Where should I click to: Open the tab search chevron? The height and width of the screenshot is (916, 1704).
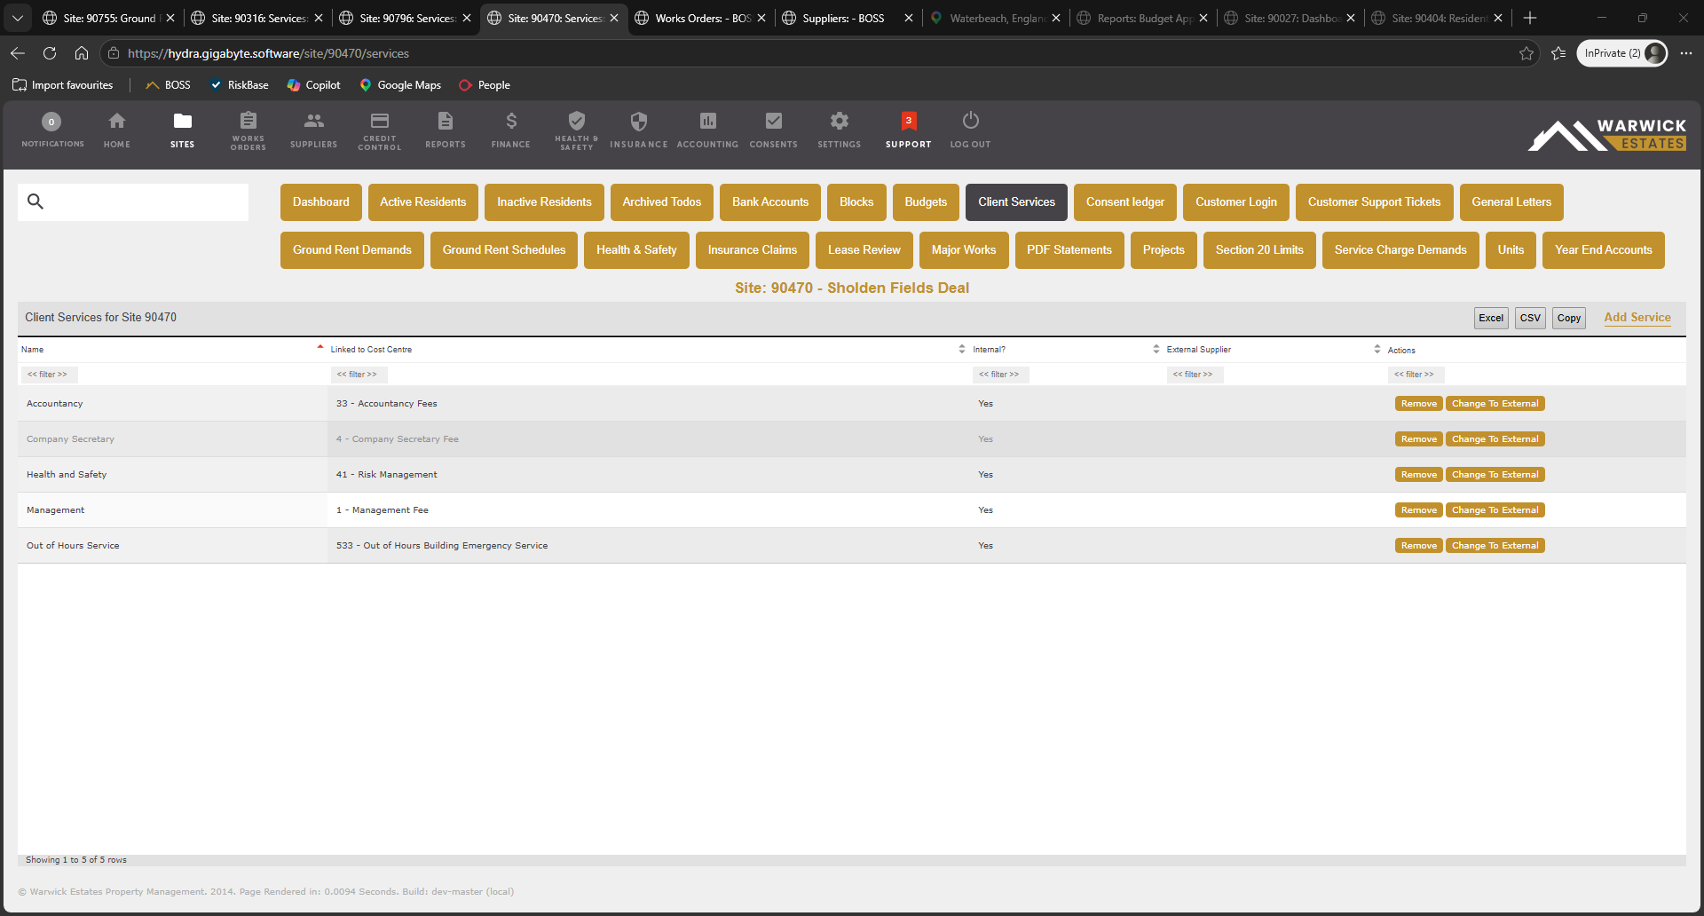click(18, 18)
